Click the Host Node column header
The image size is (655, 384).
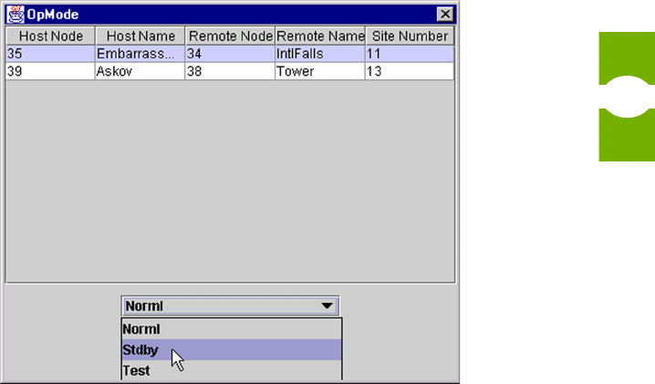[x=50, y=36]
